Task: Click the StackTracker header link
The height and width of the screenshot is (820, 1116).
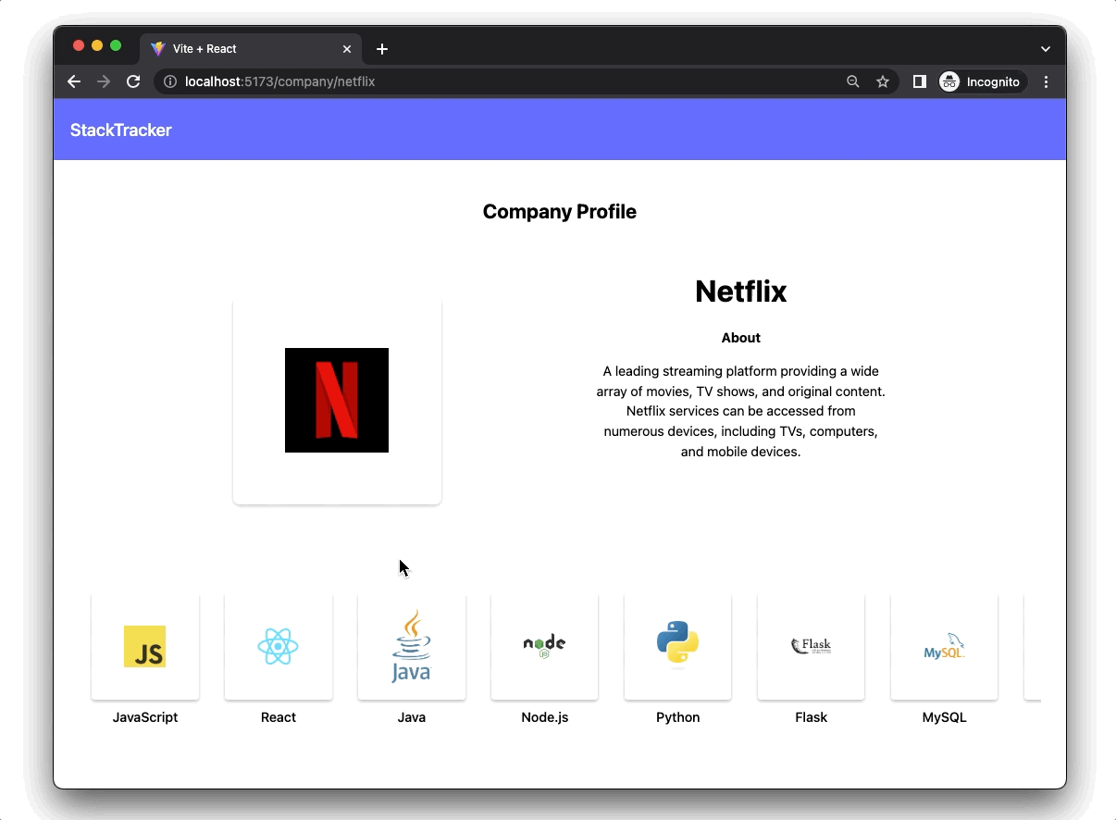Action: 121,130
